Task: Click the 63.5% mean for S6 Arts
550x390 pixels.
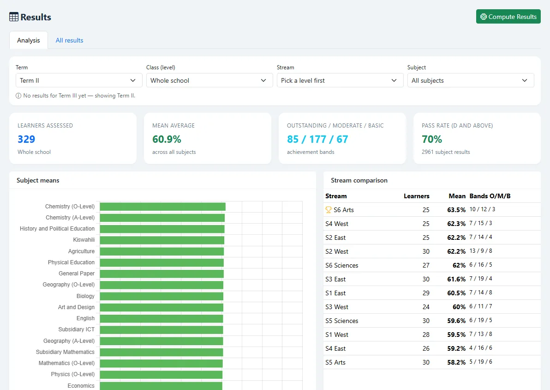Action: click(456, 210)
